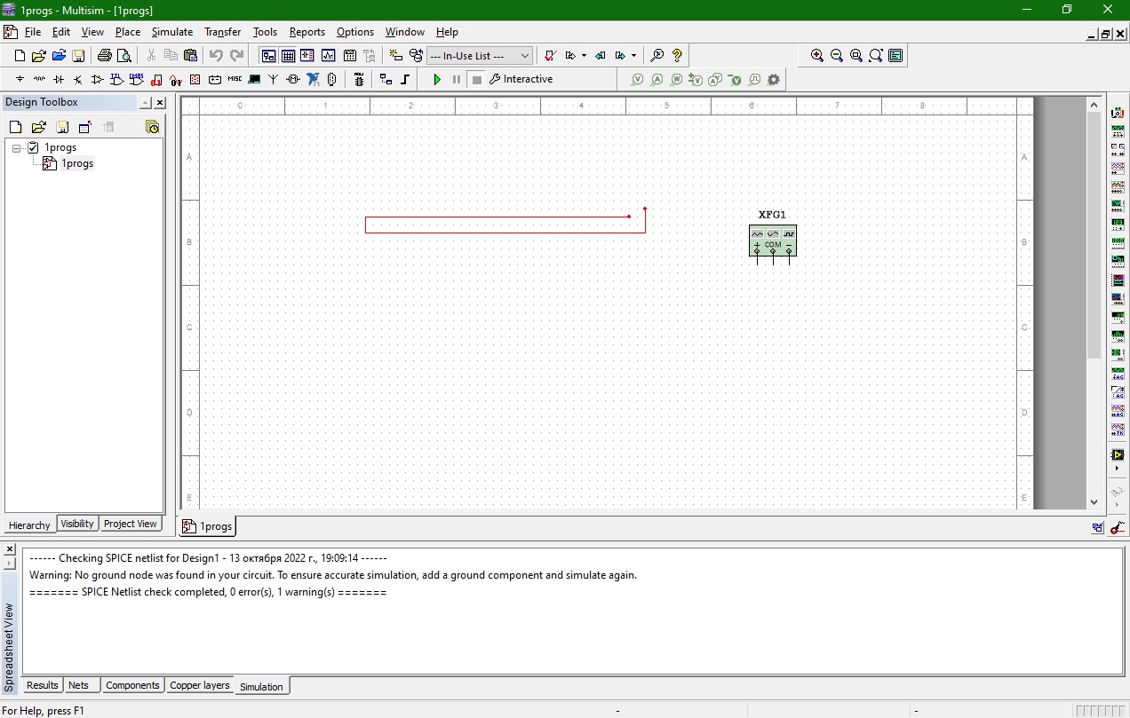The height and width of the screenshot is (718, 1130).
Task: Switch to the Components tab
Action: click(132, 685)
